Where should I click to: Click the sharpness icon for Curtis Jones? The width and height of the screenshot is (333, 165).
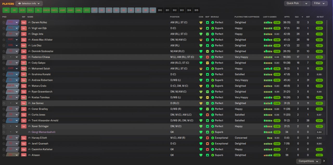coord(207,115)
